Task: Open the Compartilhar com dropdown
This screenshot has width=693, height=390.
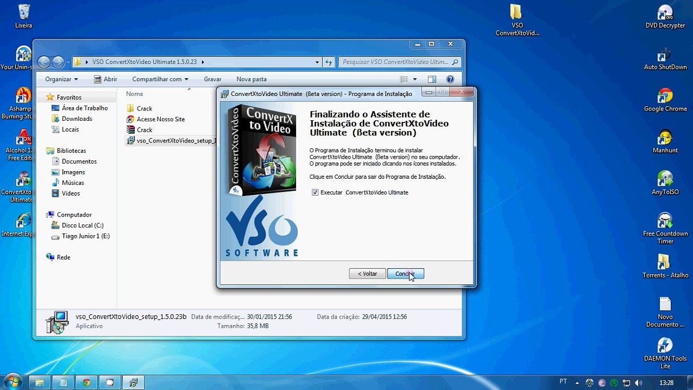Action: (x=160, y=79)
